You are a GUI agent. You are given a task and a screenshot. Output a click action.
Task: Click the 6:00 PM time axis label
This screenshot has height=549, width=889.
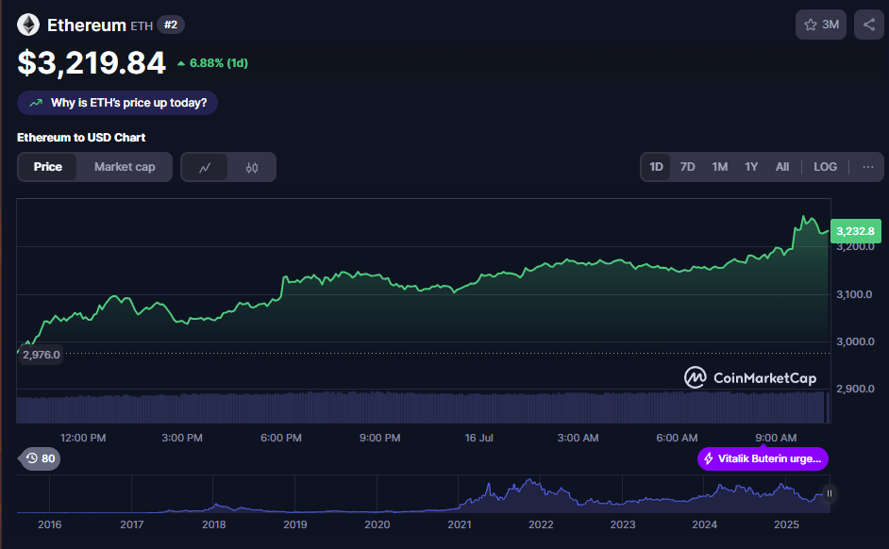280,438
